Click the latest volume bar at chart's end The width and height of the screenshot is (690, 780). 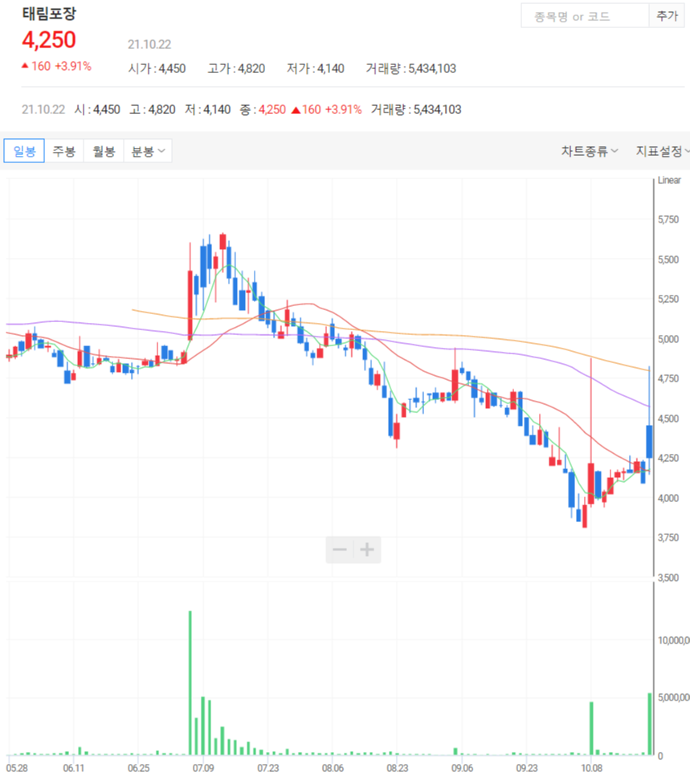[x=650, y=724]
